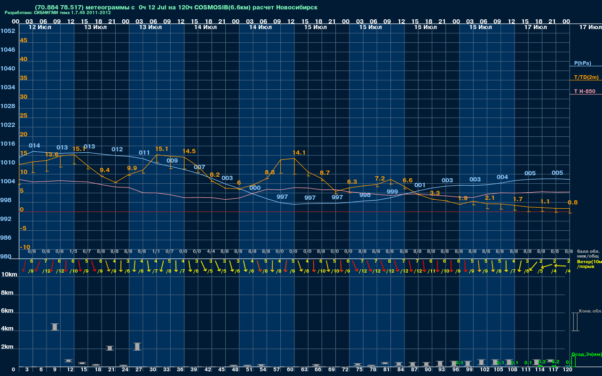Click the 1046 pressure axis label

coord(8,50)
